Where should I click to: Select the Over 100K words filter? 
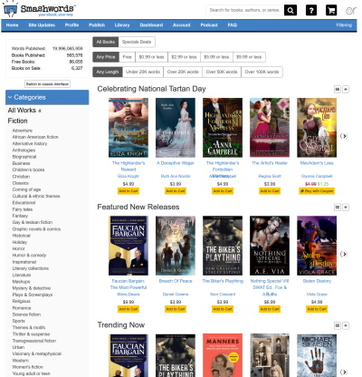pos(262,72)
